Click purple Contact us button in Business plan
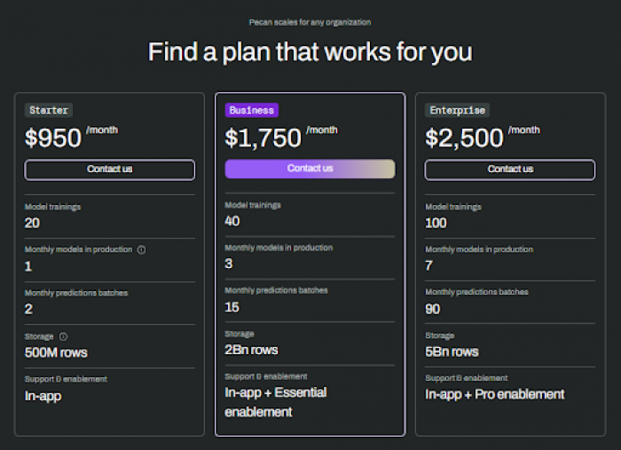Screen dimensions: 621x450 point(310,169)
